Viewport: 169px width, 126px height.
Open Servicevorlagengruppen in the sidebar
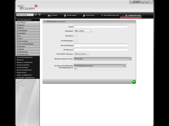(27, 44)
